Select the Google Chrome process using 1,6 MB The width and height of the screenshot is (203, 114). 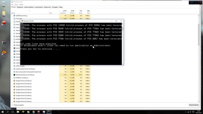pyautogui.click(x=50, y=92)
